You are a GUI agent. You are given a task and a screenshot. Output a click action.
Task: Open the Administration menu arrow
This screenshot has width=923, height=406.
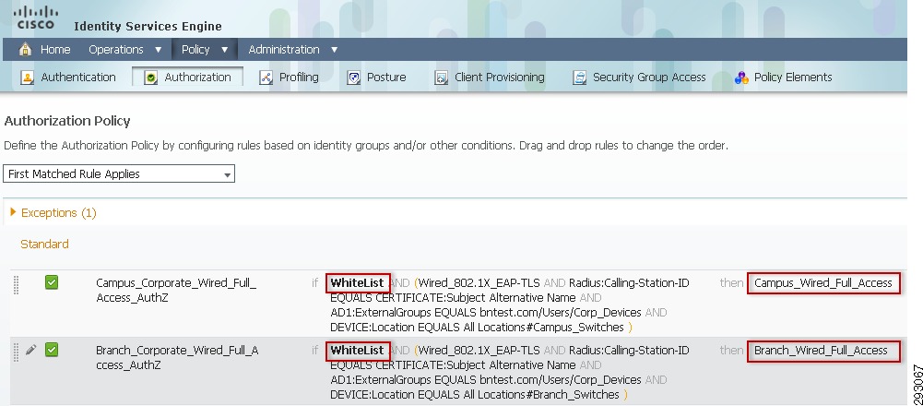335,50
